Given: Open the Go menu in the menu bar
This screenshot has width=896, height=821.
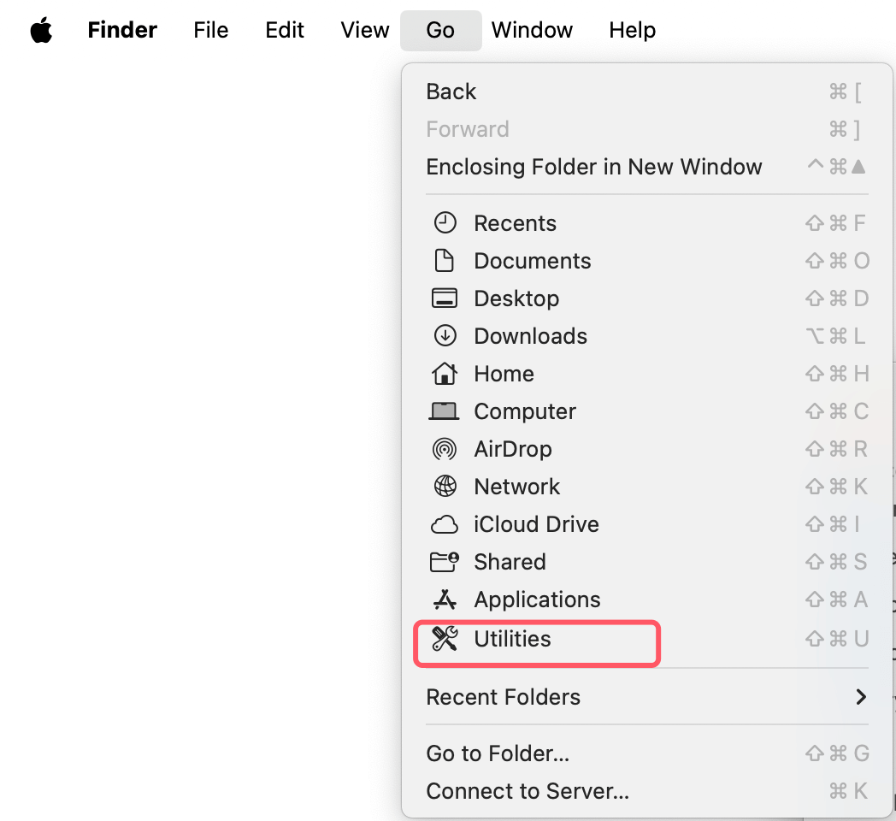Looking at the screenshot, I should (x=440, y=30).
